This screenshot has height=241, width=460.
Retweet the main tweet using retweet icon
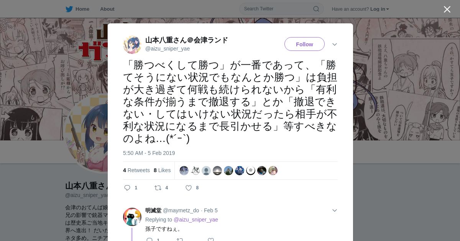pos(158,188)
